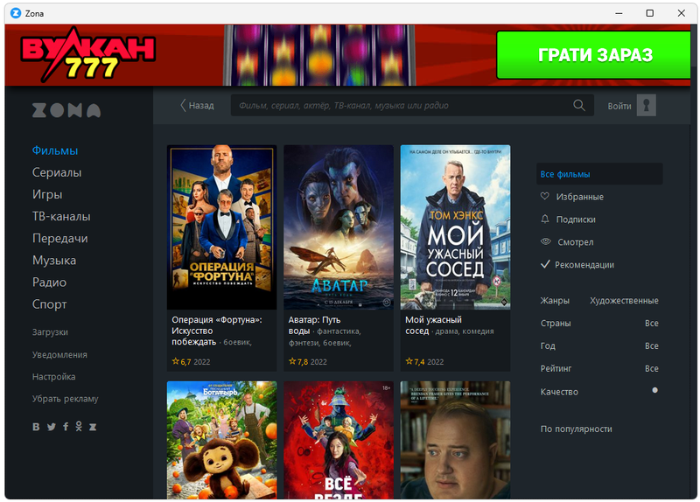Screen dimensions: 700x502
Task: Click ГРАТИ ЗАРАЗ ad button
Action: [x=594, y=55]
